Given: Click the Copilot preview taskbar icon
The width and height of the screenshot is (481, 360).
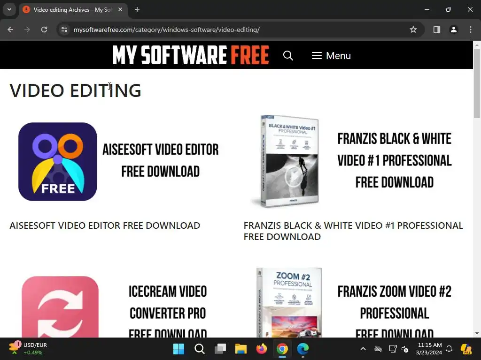Looking at the screenshot, I should (x=466, y=349).
